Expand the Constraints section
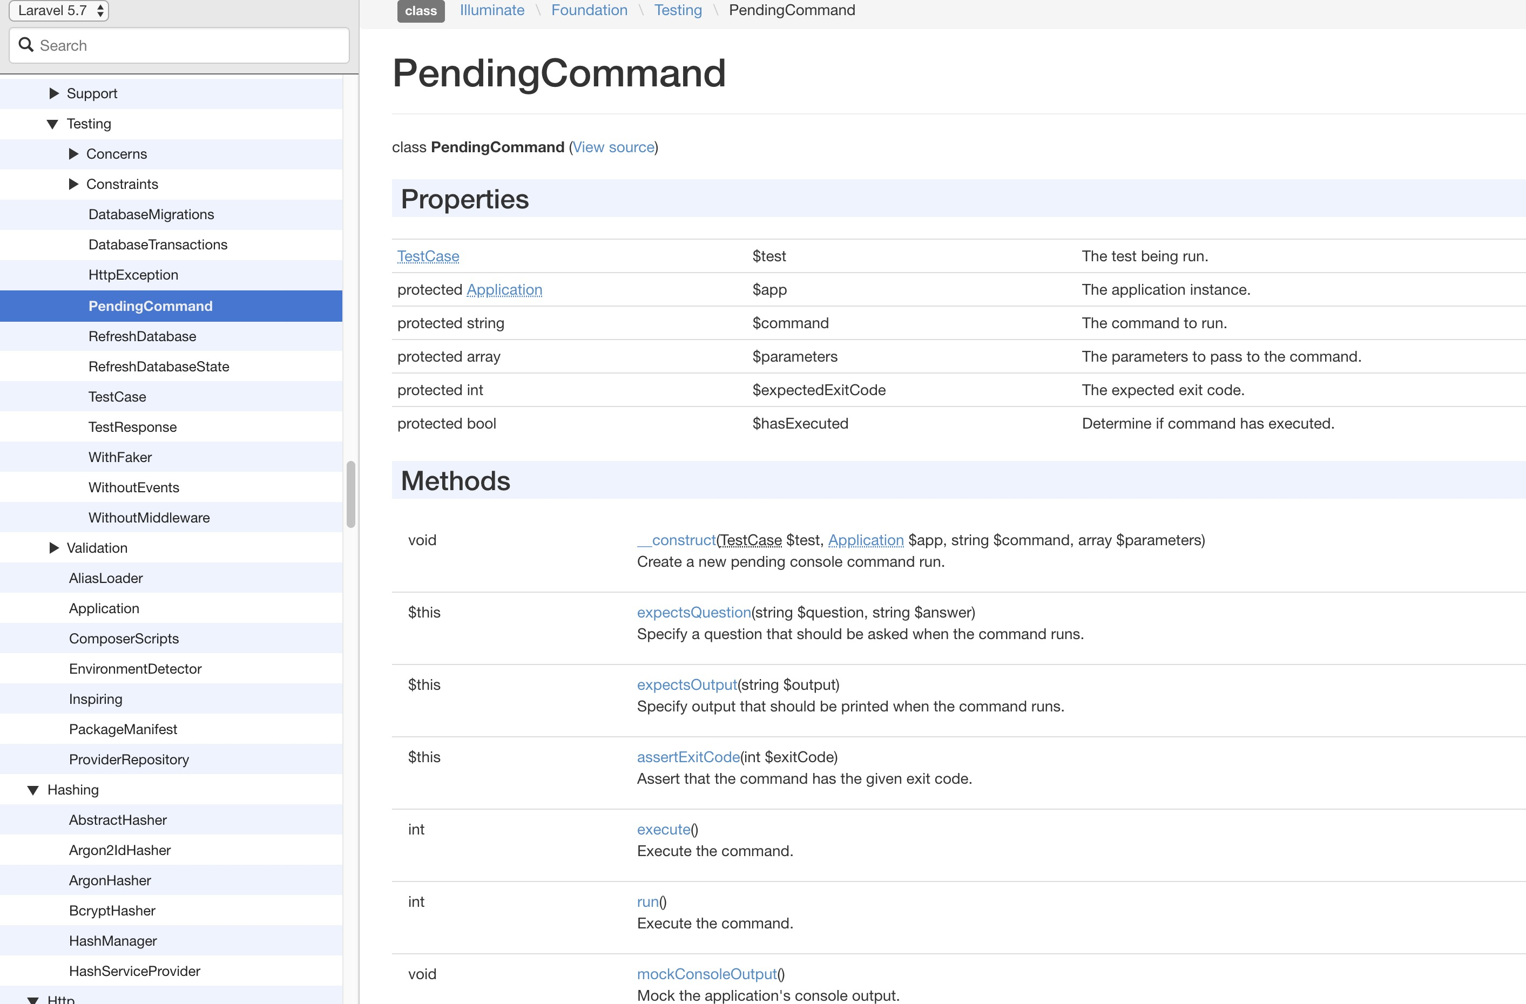Screen dimensions: 1526x1004 (72, 184)
